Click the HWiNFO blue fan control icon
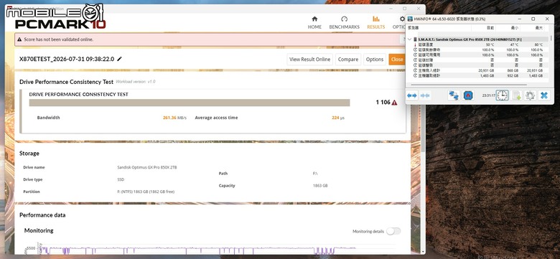The height and width of the screenshot is (259, 560). (x=468, y=95)
